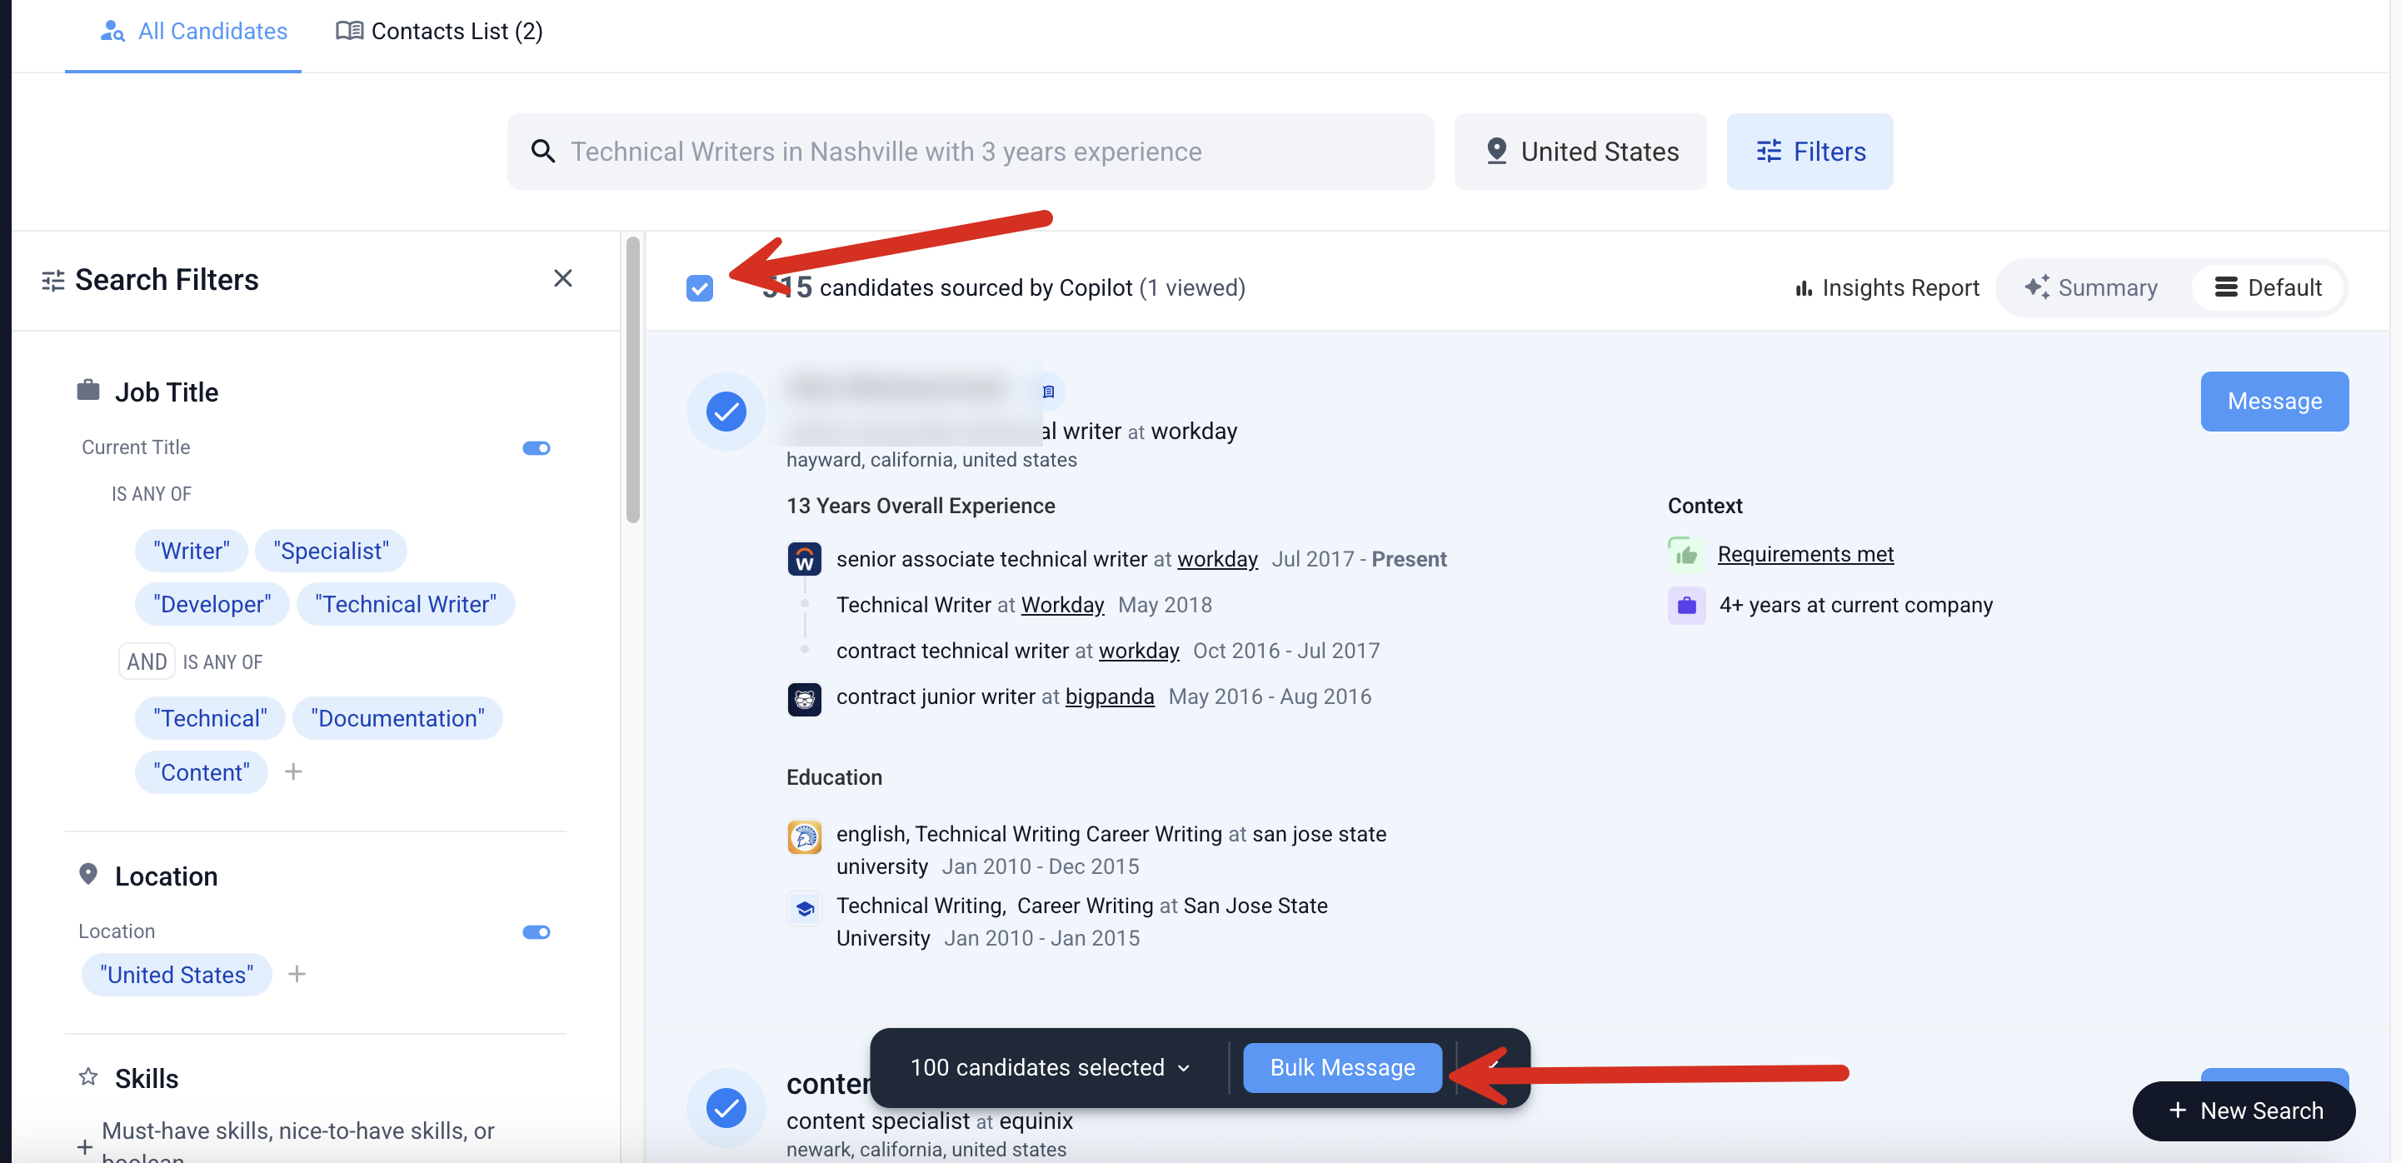Open the bigpanda company link
The width and height of the screenshot is (2401, 1163).
coord(1109,696)
